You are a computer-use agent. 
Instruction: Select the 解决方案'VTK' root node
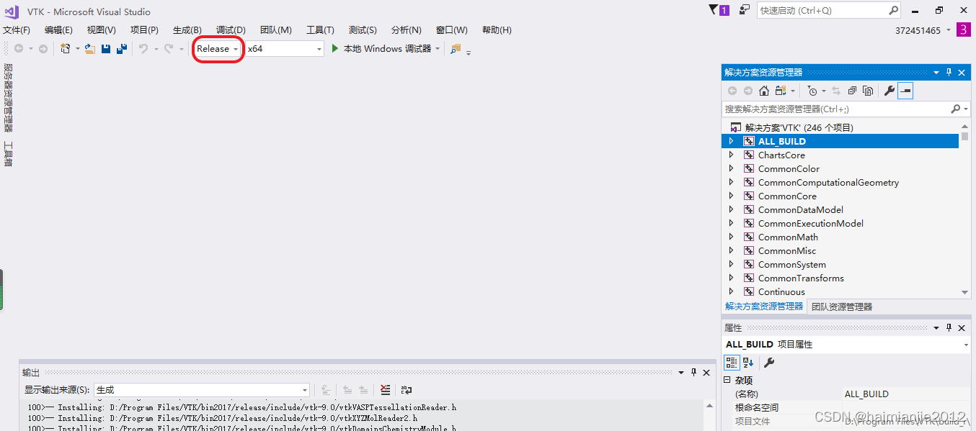tap(799, 127)
